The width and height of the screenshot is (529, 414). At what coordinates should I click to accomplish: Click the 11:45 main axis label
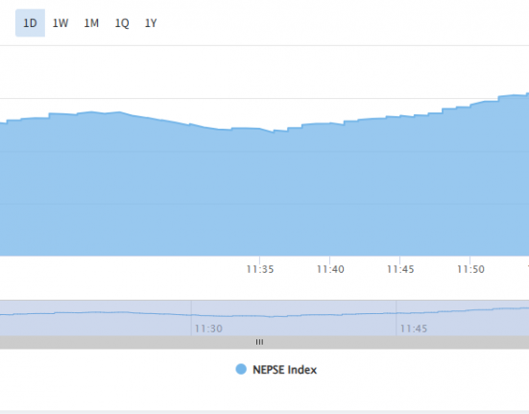400,269
